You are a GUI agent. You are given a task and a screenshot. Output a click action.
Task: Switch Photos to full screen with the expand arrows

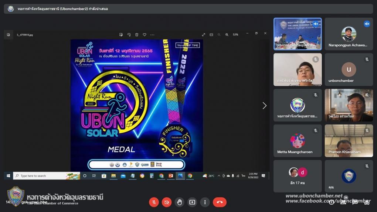[203, 35]
